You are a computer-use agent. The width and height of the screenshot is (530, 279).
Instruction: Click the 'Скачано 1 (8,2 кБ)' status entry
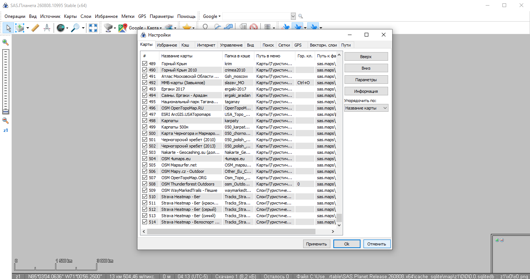click(x=236, y=276)
